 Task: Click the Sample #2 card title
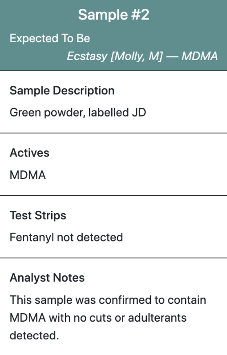click(x=113, y=15)
